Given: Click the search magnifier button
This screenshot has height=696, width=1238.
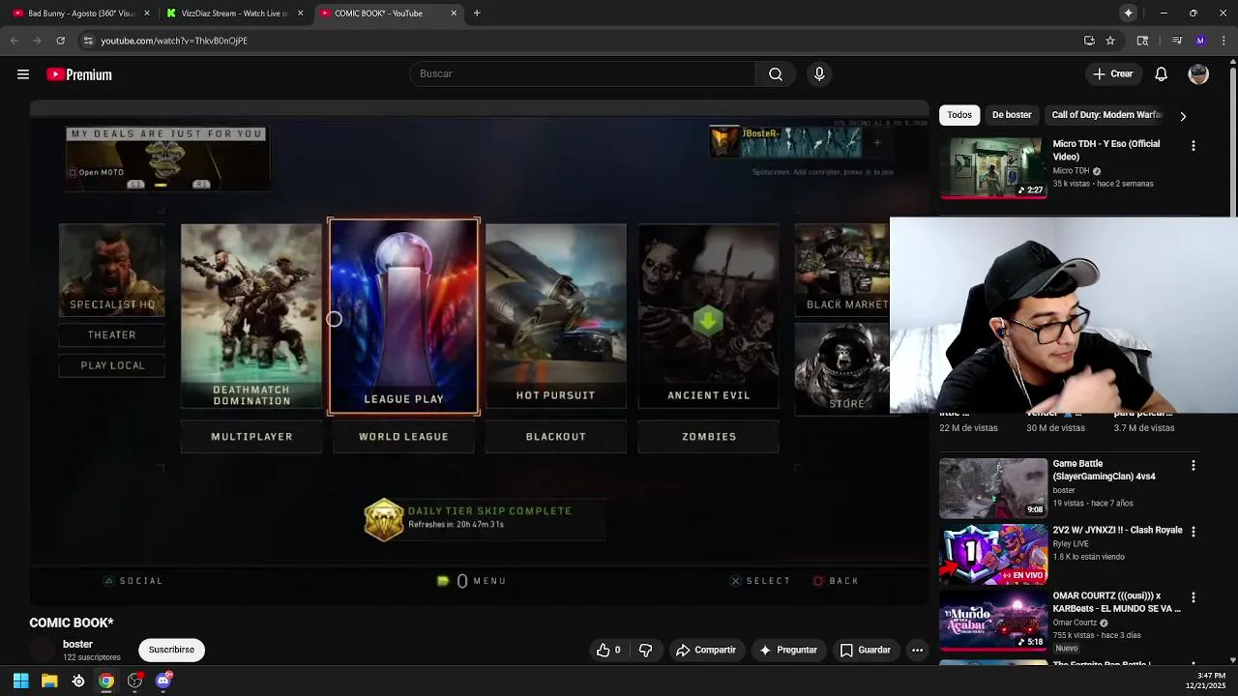Looking at the screenshot, I should click(776, 74).
